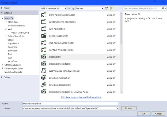This screenshot has width=167, height=117.
Task: Expand the Online section
Action: [2, 77]
